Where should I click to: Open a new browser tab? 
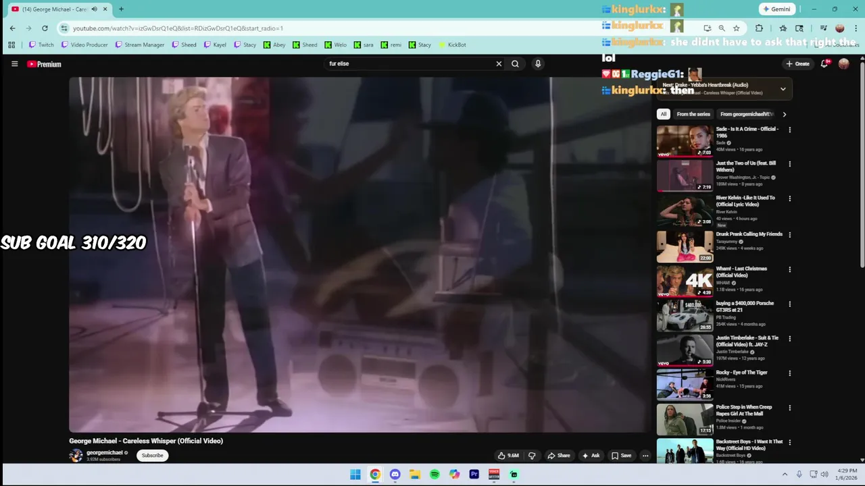(121, 9)
